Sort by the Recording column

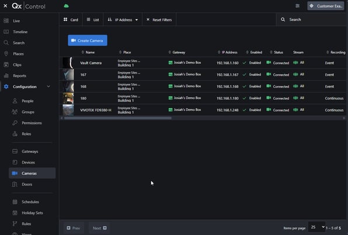336,53
